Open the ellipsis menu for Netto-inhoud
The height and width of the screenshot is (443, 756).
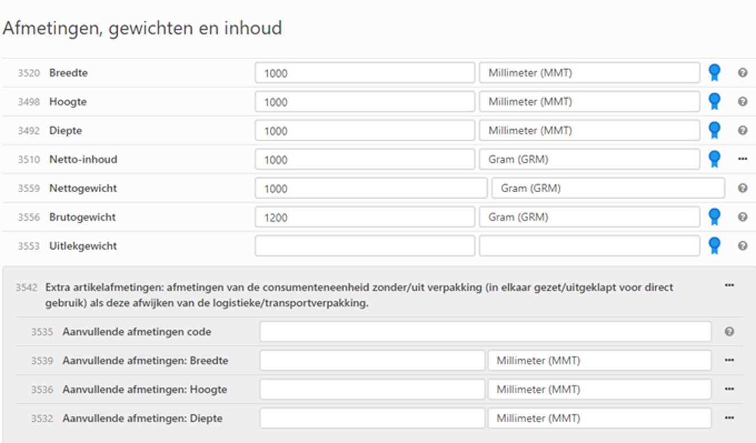(743, 160)
